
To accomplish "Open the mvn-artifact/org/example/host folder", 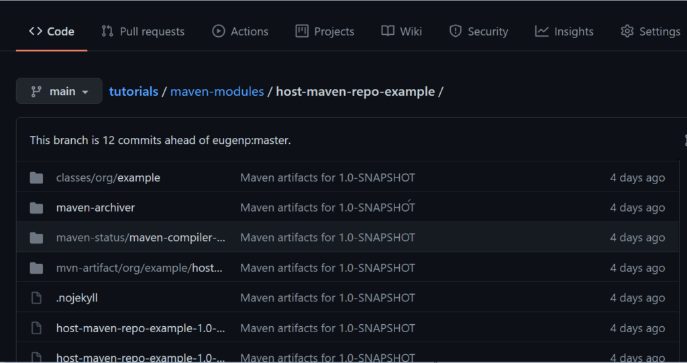I will [140, 268].
